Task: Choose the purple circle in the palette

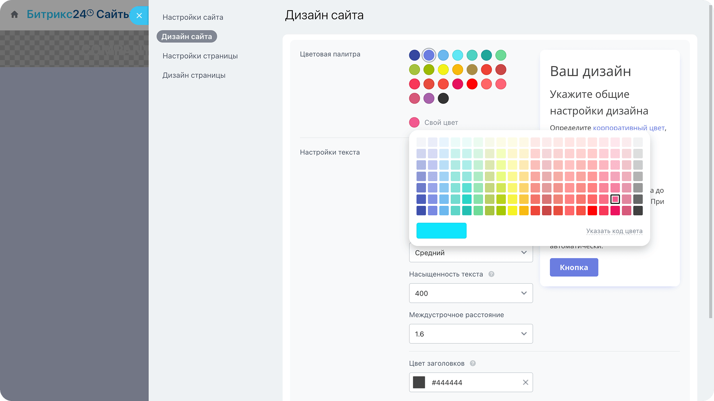Action: (429, 98)
